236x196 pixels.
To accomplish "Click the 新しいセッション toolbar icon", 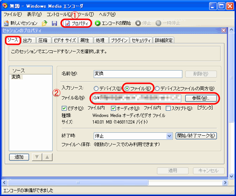I will click(6, 23).
